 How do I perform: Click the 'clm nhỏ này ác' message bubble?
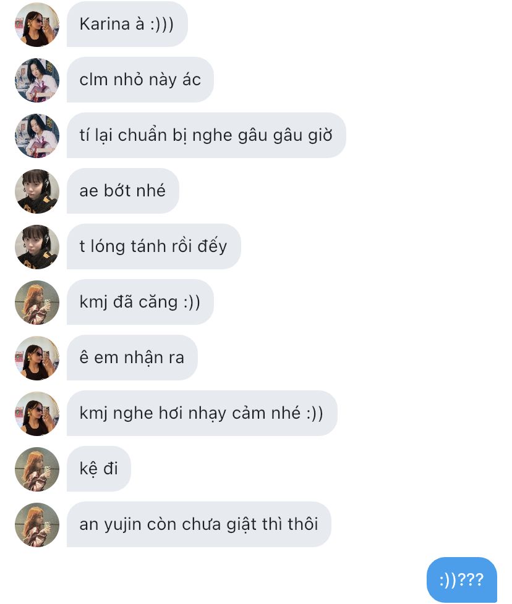pyautogui.click(x=140, y=80)
